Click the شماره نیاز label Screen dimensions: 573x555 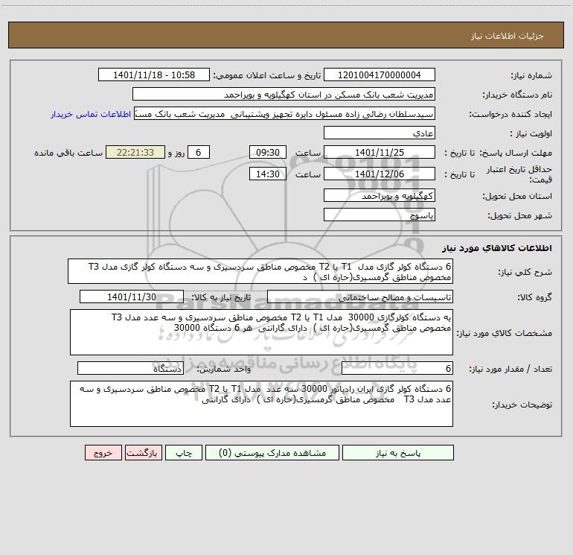[x=531, y=75]
